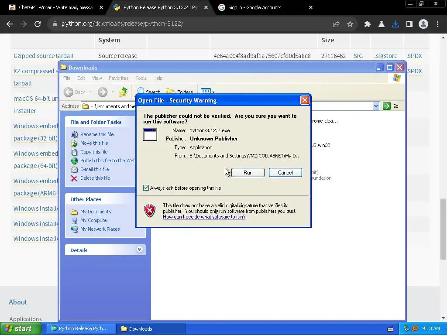
Task: Open My Computer under Other Places
Action: pyautogui.click(x=94, y=220)
